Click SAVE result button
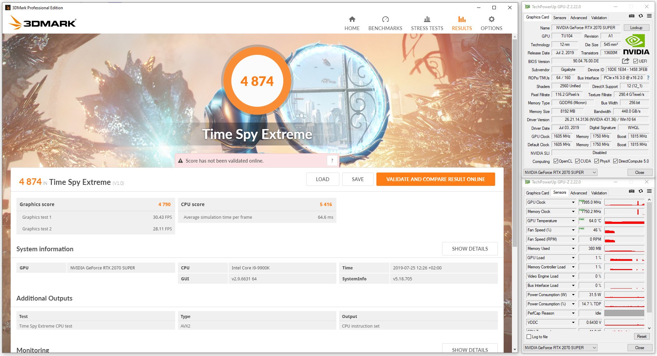Screen dimensions: 657x356 click(358, 179)
